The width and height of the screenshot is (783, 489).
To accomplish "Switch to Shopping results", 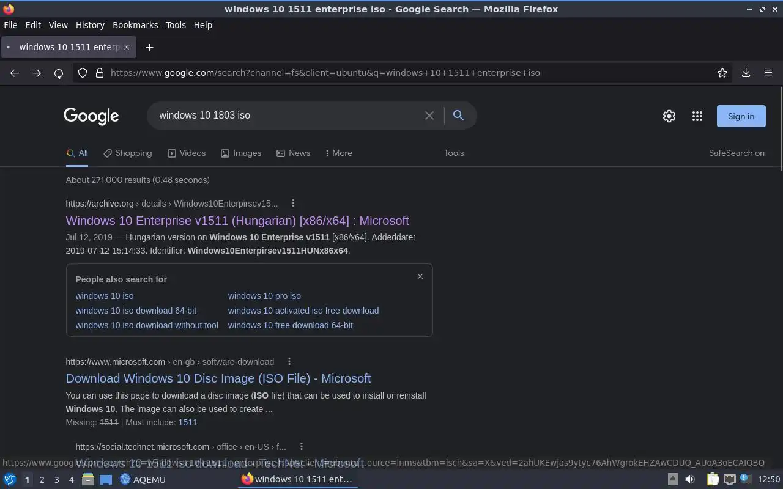I will click(x=127, y=153).
